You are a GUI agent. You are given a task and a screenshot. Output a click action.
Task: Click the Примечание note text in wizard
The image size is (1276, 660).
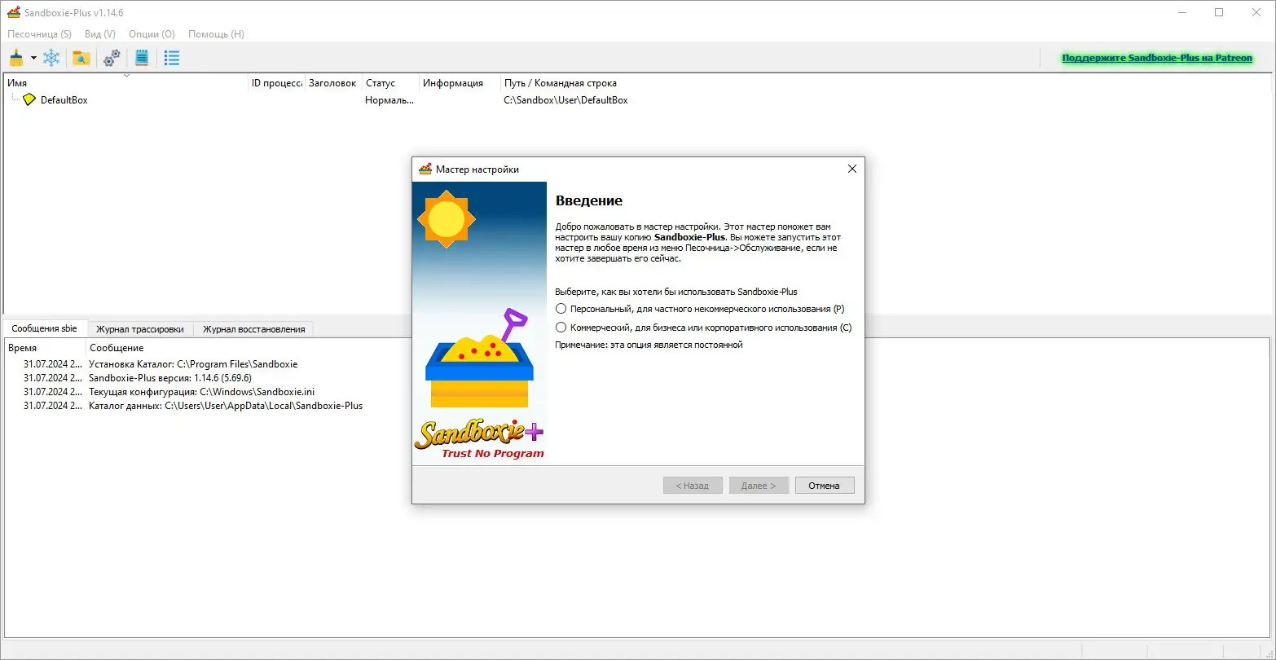pyautogui.click(x=649, y=345)
